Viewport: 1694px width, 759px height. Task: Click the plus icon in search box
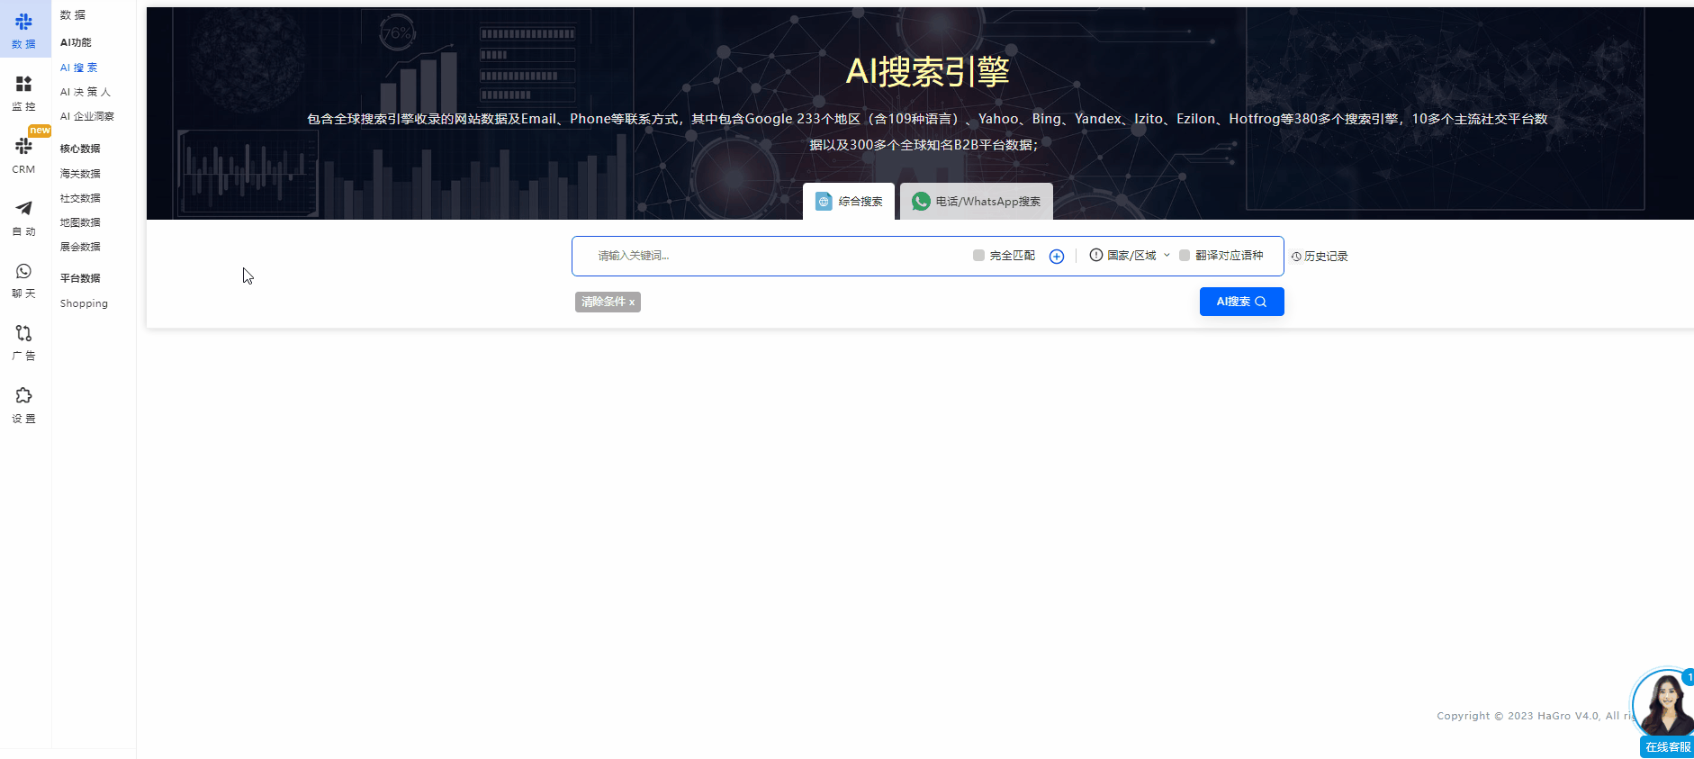1057,257
